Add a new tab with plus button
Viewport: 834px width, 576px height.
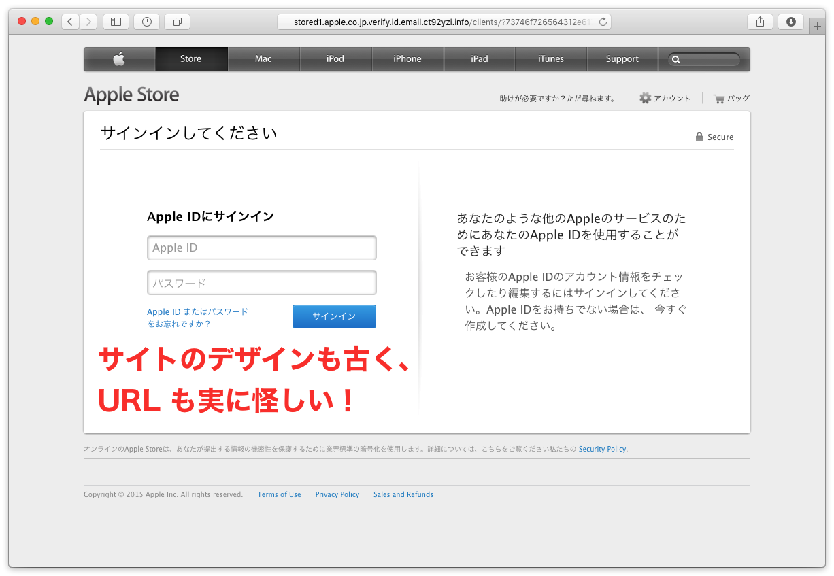[x=817, y=27]
